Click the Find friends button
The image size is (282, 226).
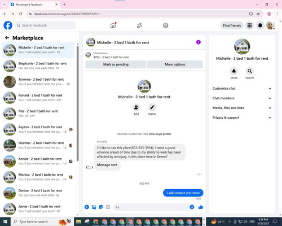coord(232,25)
